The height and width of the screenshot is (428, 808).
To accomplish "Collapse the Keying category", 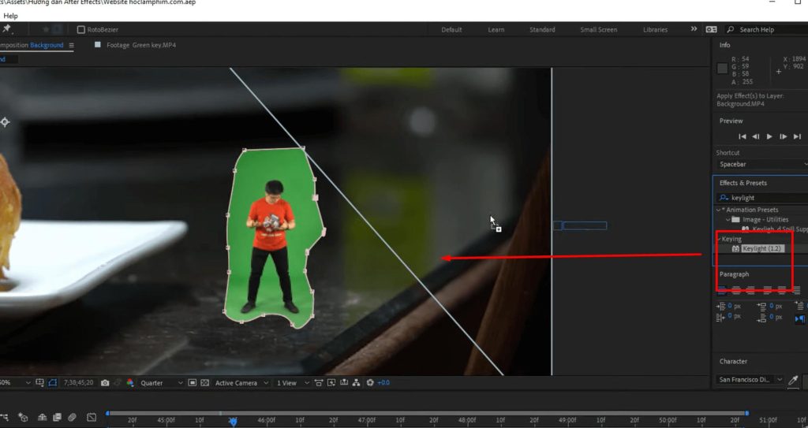I will coord(720,239).
